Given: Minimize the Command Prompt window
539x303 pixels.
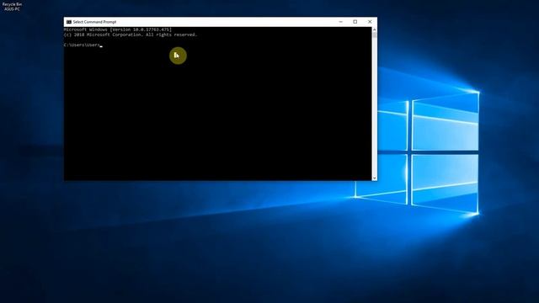Looking at the screenshot, I should point(340,22).
